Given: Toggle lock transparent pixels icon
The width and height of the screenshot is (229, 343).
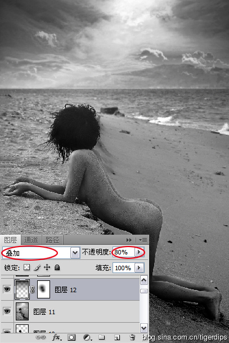Looking at the screenshot, I should click(x=27, y=267).
